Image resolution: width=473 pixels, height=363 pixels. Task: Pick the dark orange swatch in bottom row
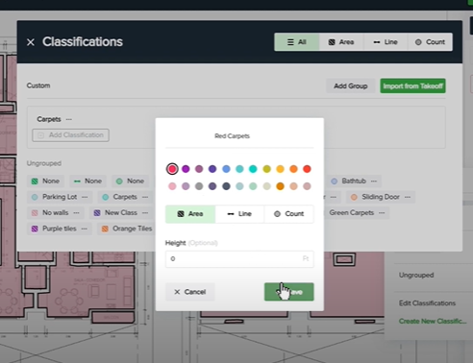point(280,186)
